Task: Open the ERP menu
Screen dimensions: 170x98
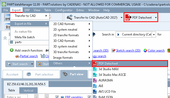Action: coord(27,10)
